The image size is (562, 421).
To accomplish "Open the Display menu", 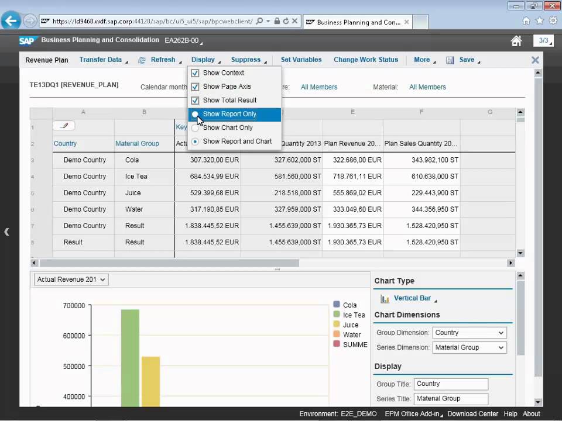I will point(205,60).
